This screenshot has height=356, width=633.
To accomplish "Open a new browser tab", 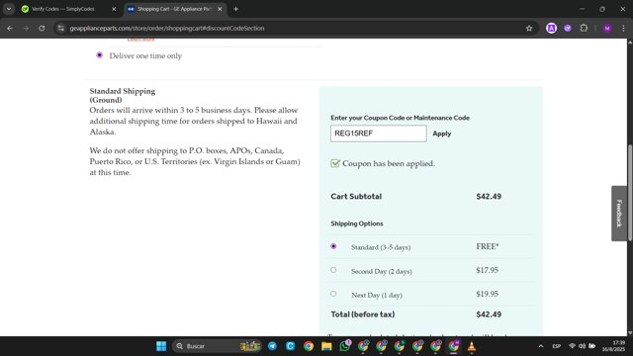I will click(235, 9).
